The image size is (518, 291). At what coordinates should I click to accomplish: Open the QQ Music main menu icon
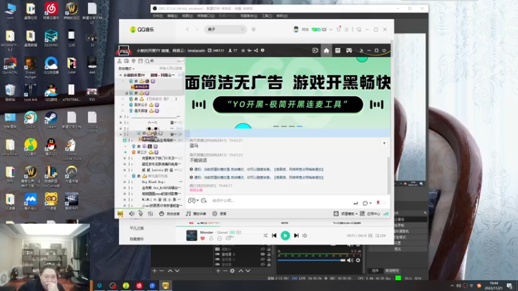tap(346, 29)
